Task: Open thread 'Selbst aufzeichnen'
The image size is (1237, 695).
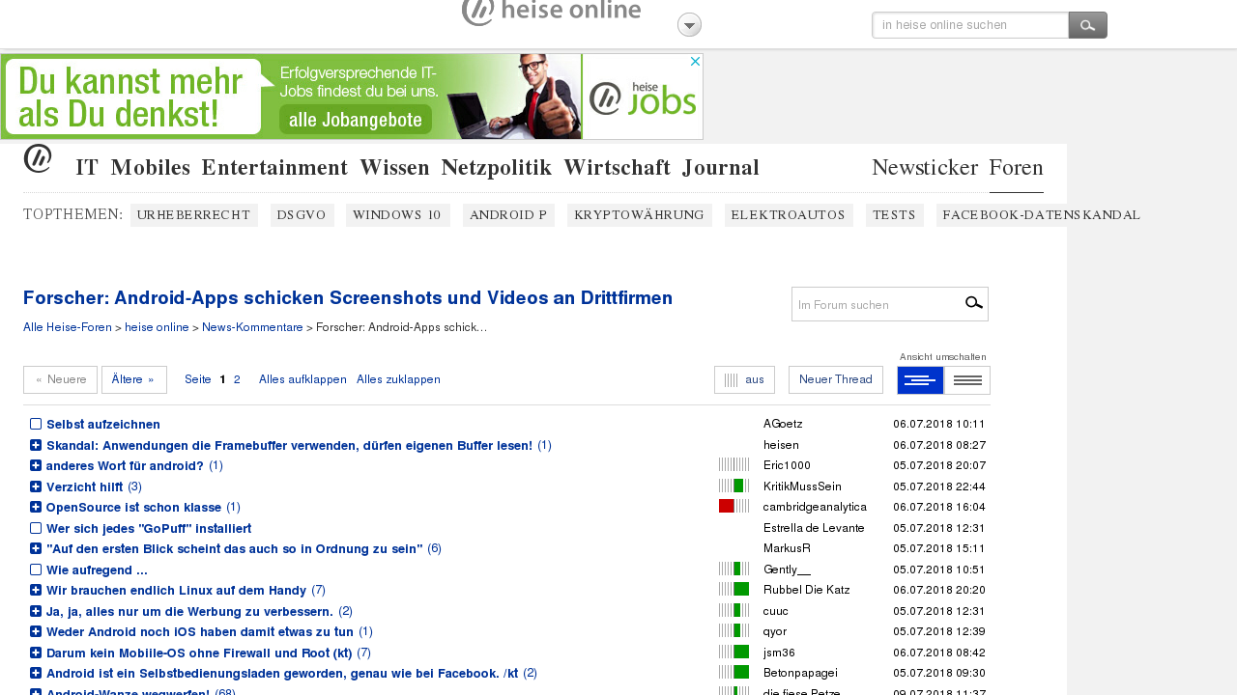Action: coord(103,425)
